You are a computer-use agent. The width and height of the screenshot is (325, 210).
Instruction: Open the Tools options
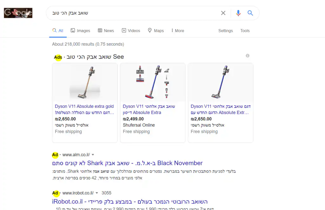point(245,31)
